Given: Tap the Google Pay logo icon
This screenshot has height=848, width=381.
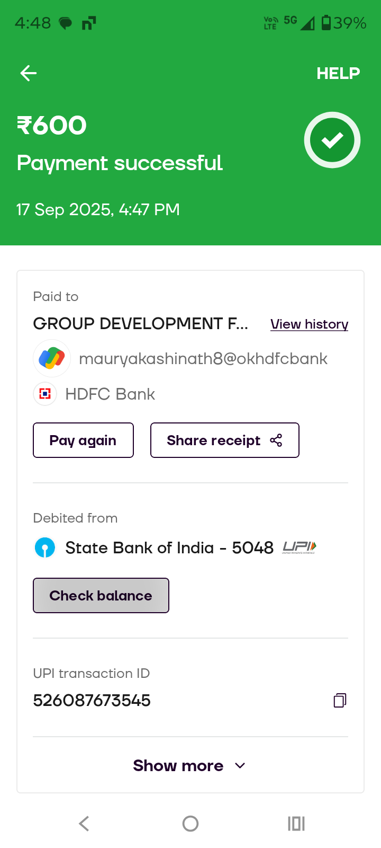Looking at the screenshot, I should [x=52, y=358].
